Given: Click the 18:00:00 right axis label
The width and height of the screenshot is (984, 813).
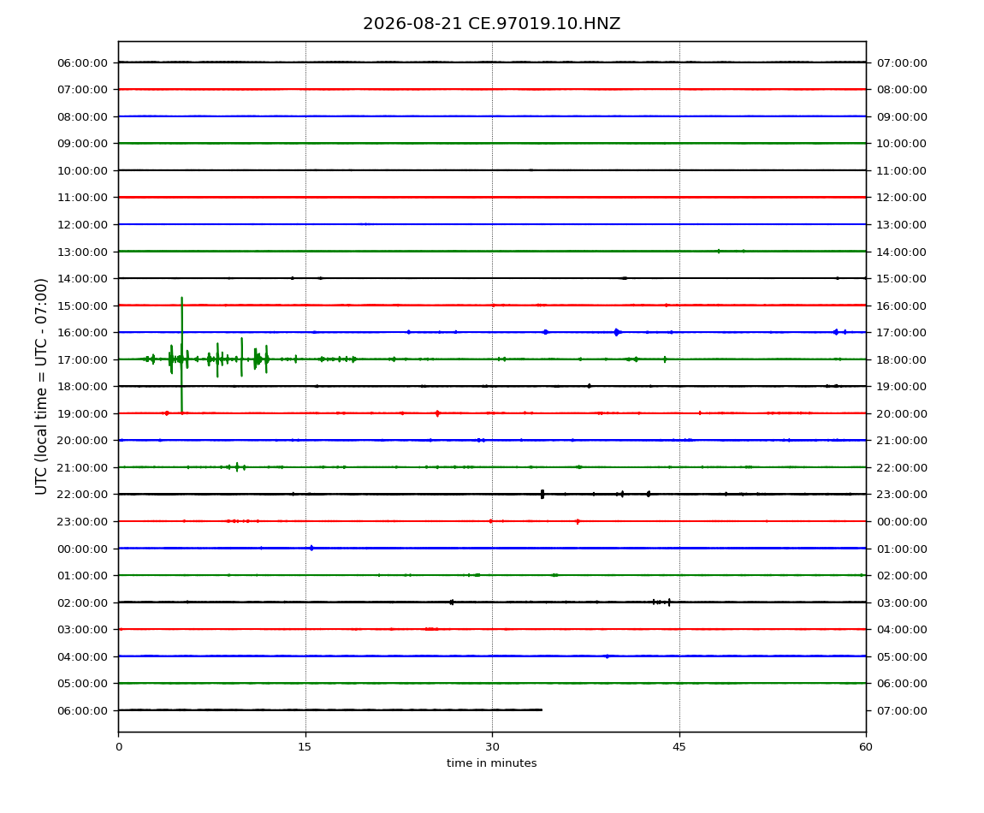Looking at the screenshot, I should pos(901,359).
